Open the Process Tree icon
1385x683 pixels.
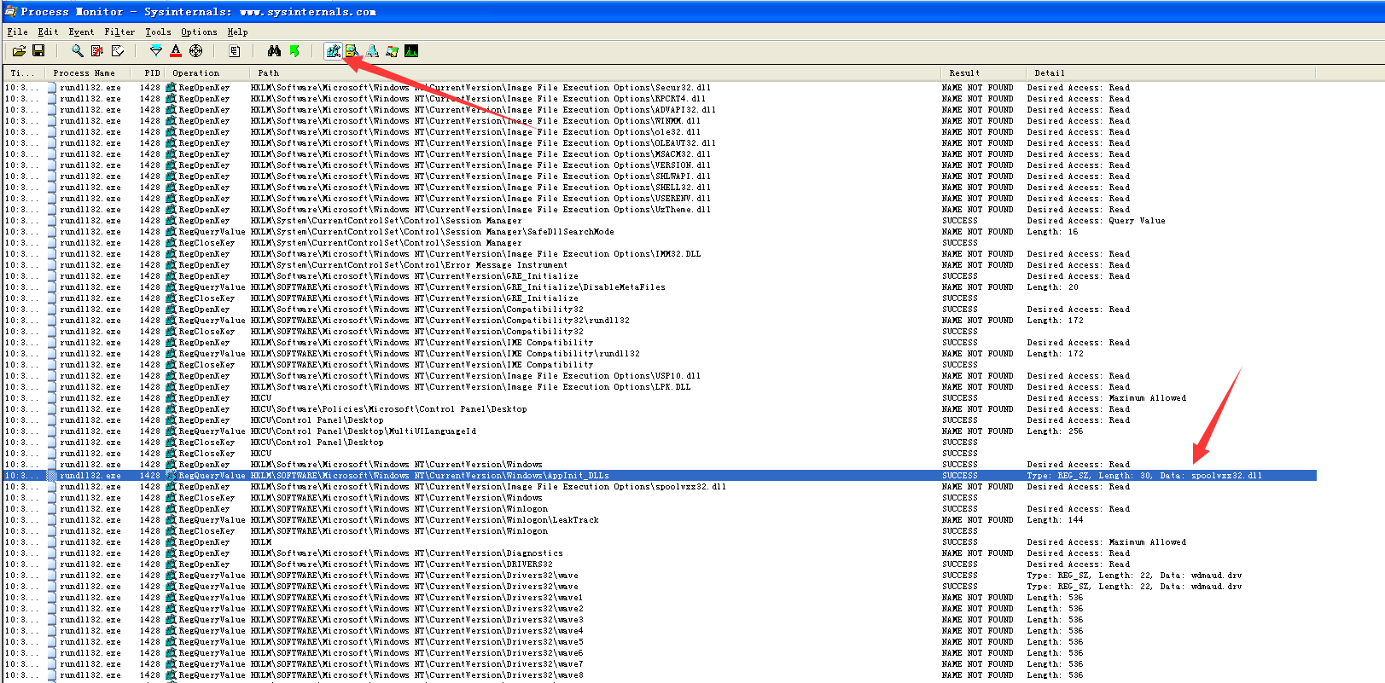235,51
